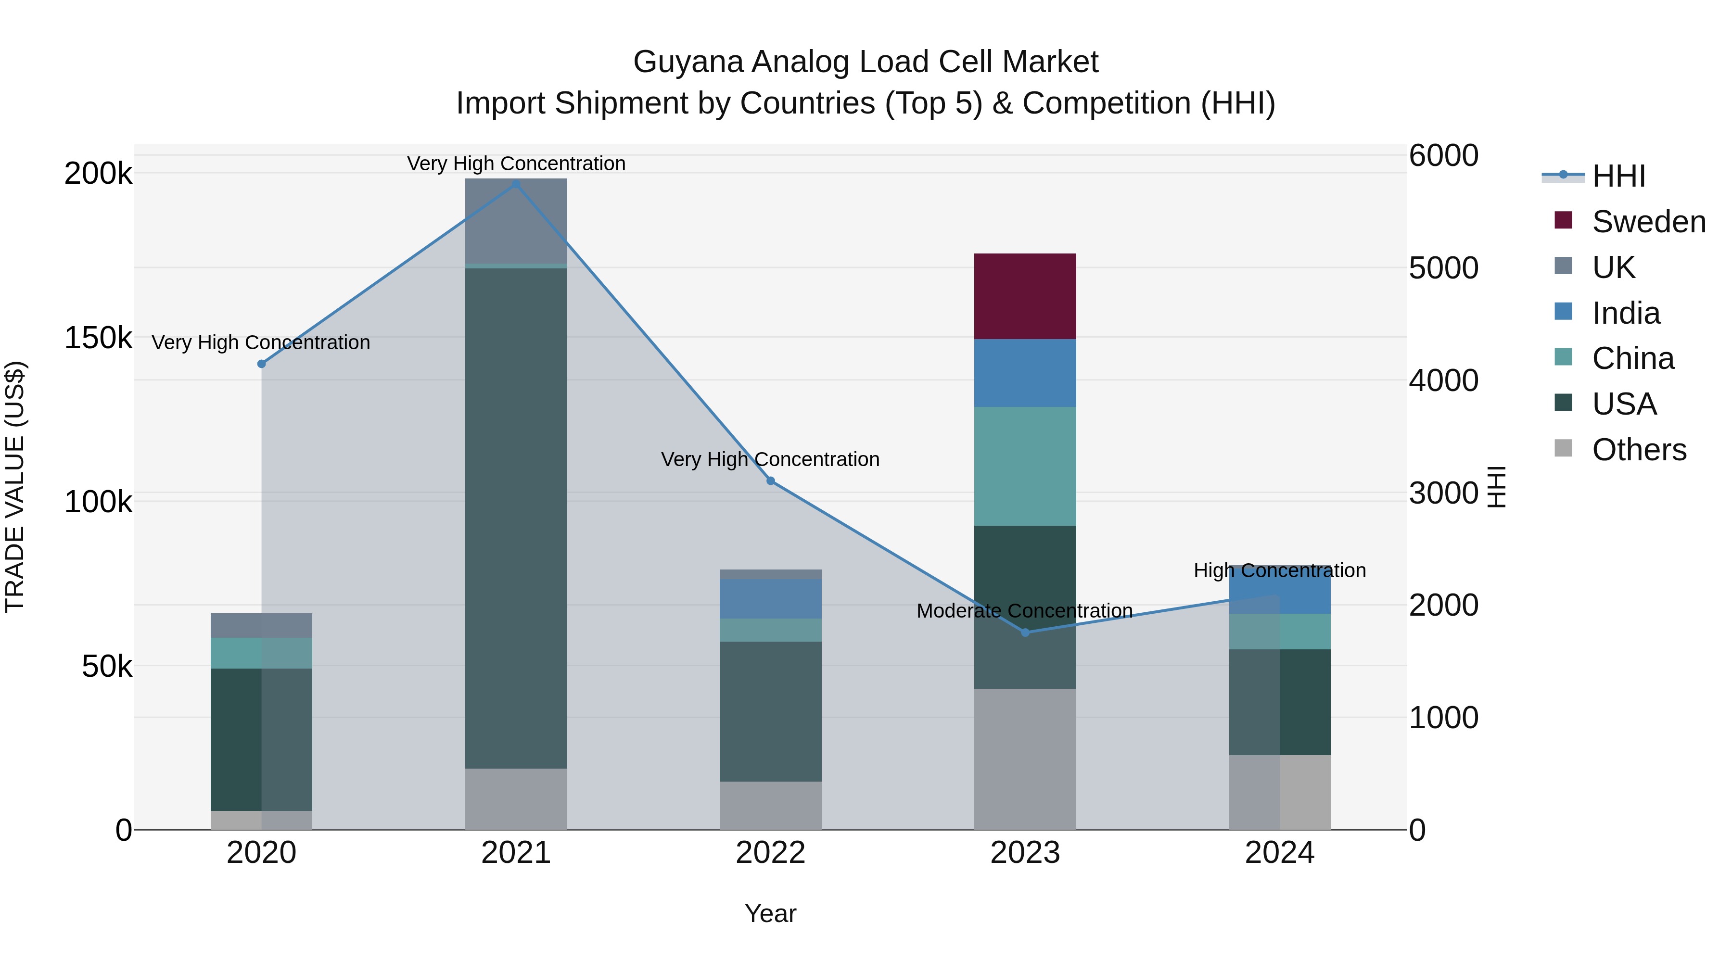
Task: Click the Others segment of 2023 bar
Action: click(1025, 759)
